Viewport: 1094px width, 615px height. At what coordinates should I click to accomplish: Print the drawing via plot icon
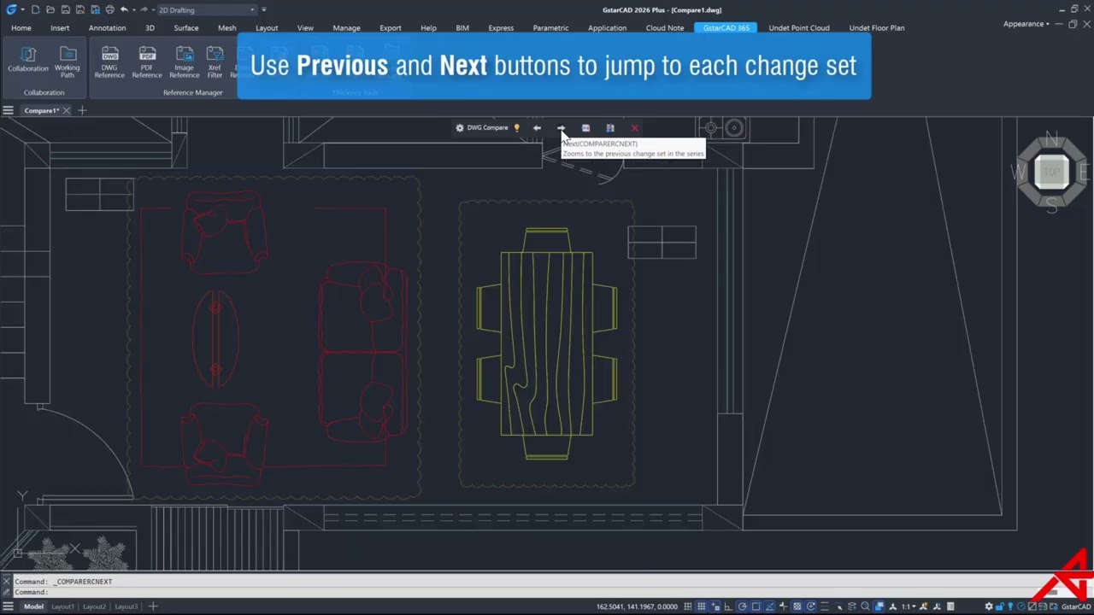[x=109, y=9]
